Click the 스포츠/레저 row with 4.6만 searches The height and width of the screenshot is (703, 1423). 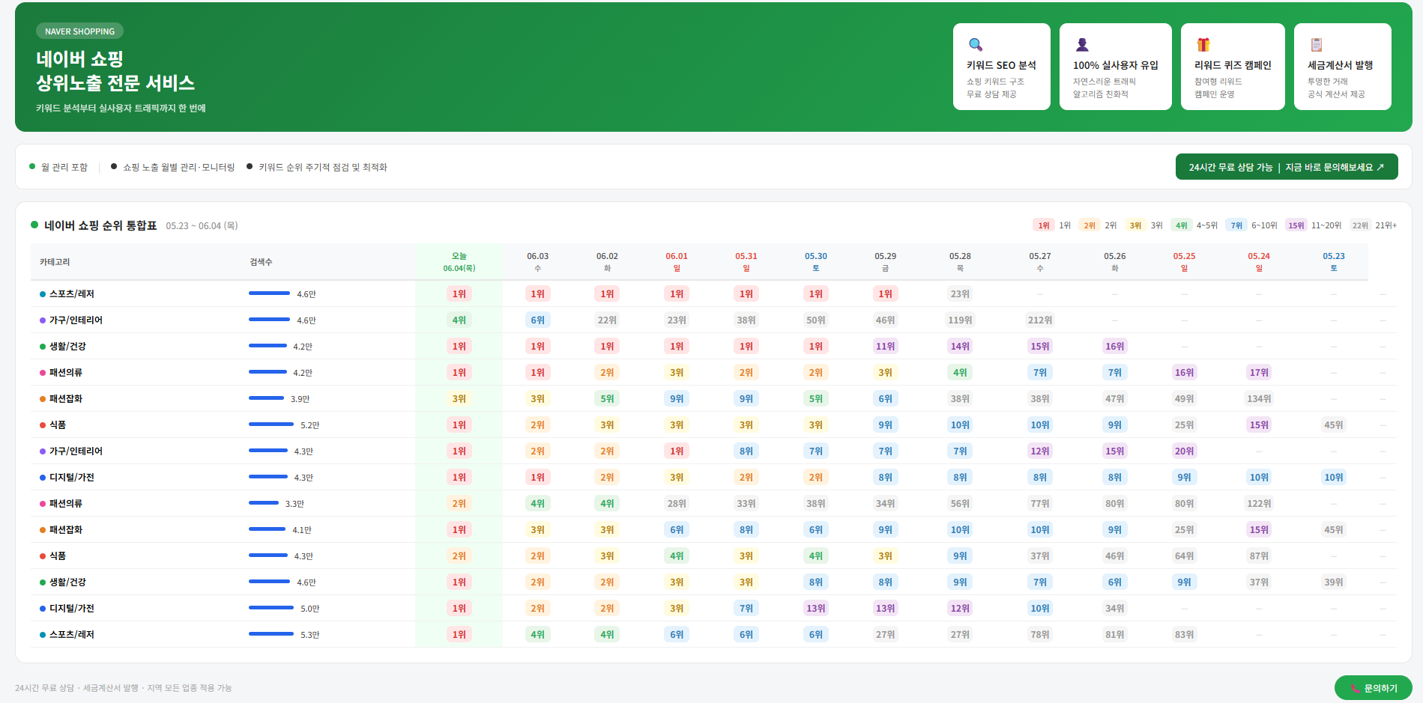point(713,293)
